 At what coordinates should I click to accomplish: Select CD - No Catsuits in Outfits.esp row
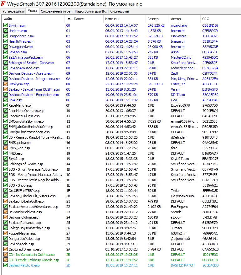pyautogui.click(x=120, y=255)
